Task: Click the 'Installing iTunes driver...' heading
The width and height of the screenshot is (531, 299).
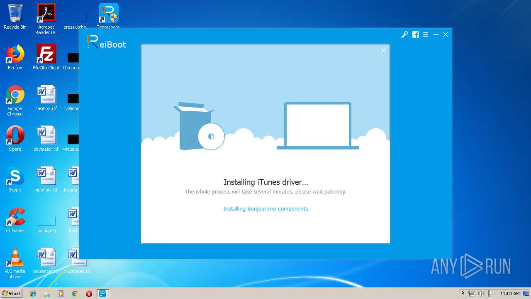Action: [266, 182]
